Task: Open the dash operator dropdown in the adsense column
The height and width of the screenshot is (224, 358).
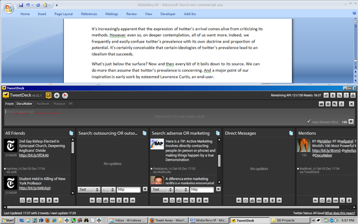Action: click(x=182, y=189)
